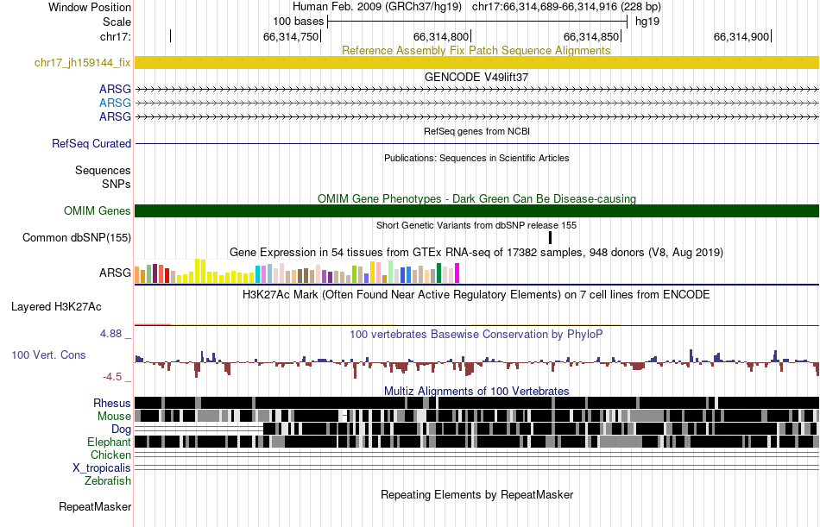Viewport: 820px width, 527px height.
Task: Click the Chicken alignment label
Action: click(x=110, y=455)
